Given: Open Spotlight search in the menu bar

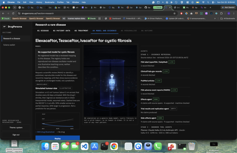Looking at the screenshot, I should point(208,2).
